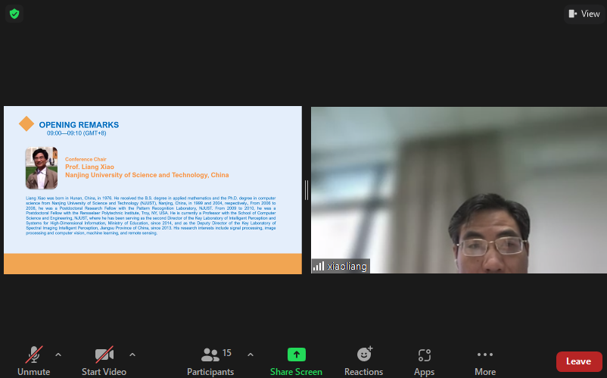Image resolution: width=607 pixels, height=378 pixels.
Task: Click the red Leave button
Action: click(x=579, y=361)
